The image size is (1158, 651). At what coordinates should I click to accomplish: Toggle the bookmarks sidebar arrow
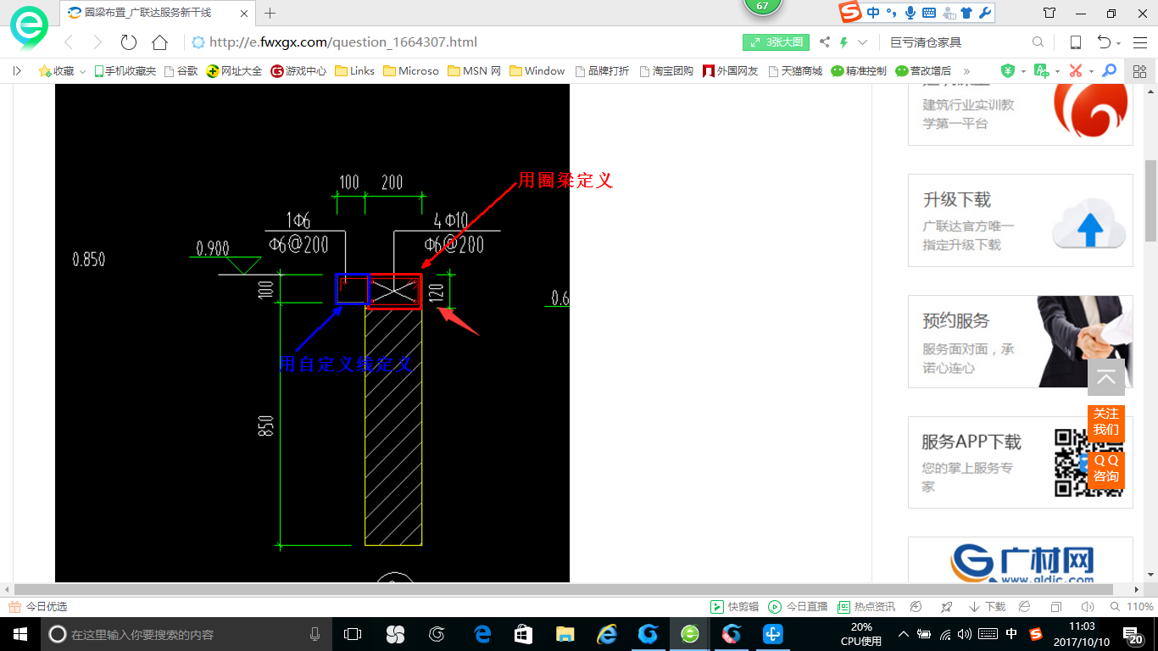pyautogui.click(x=17, y=71)
